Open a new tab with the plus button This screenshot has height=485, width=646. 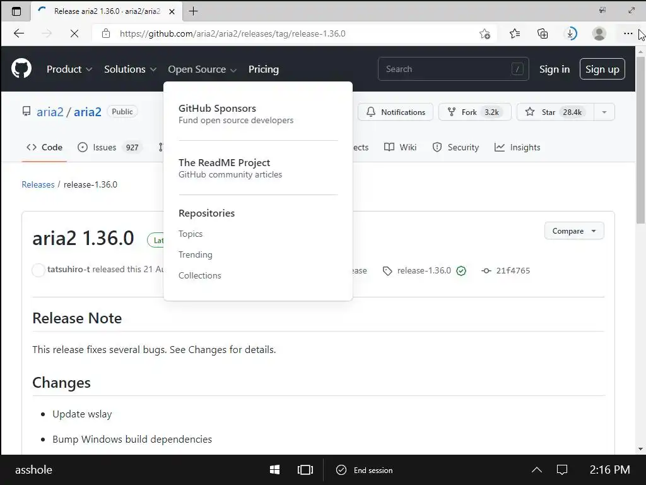(193, 11)
